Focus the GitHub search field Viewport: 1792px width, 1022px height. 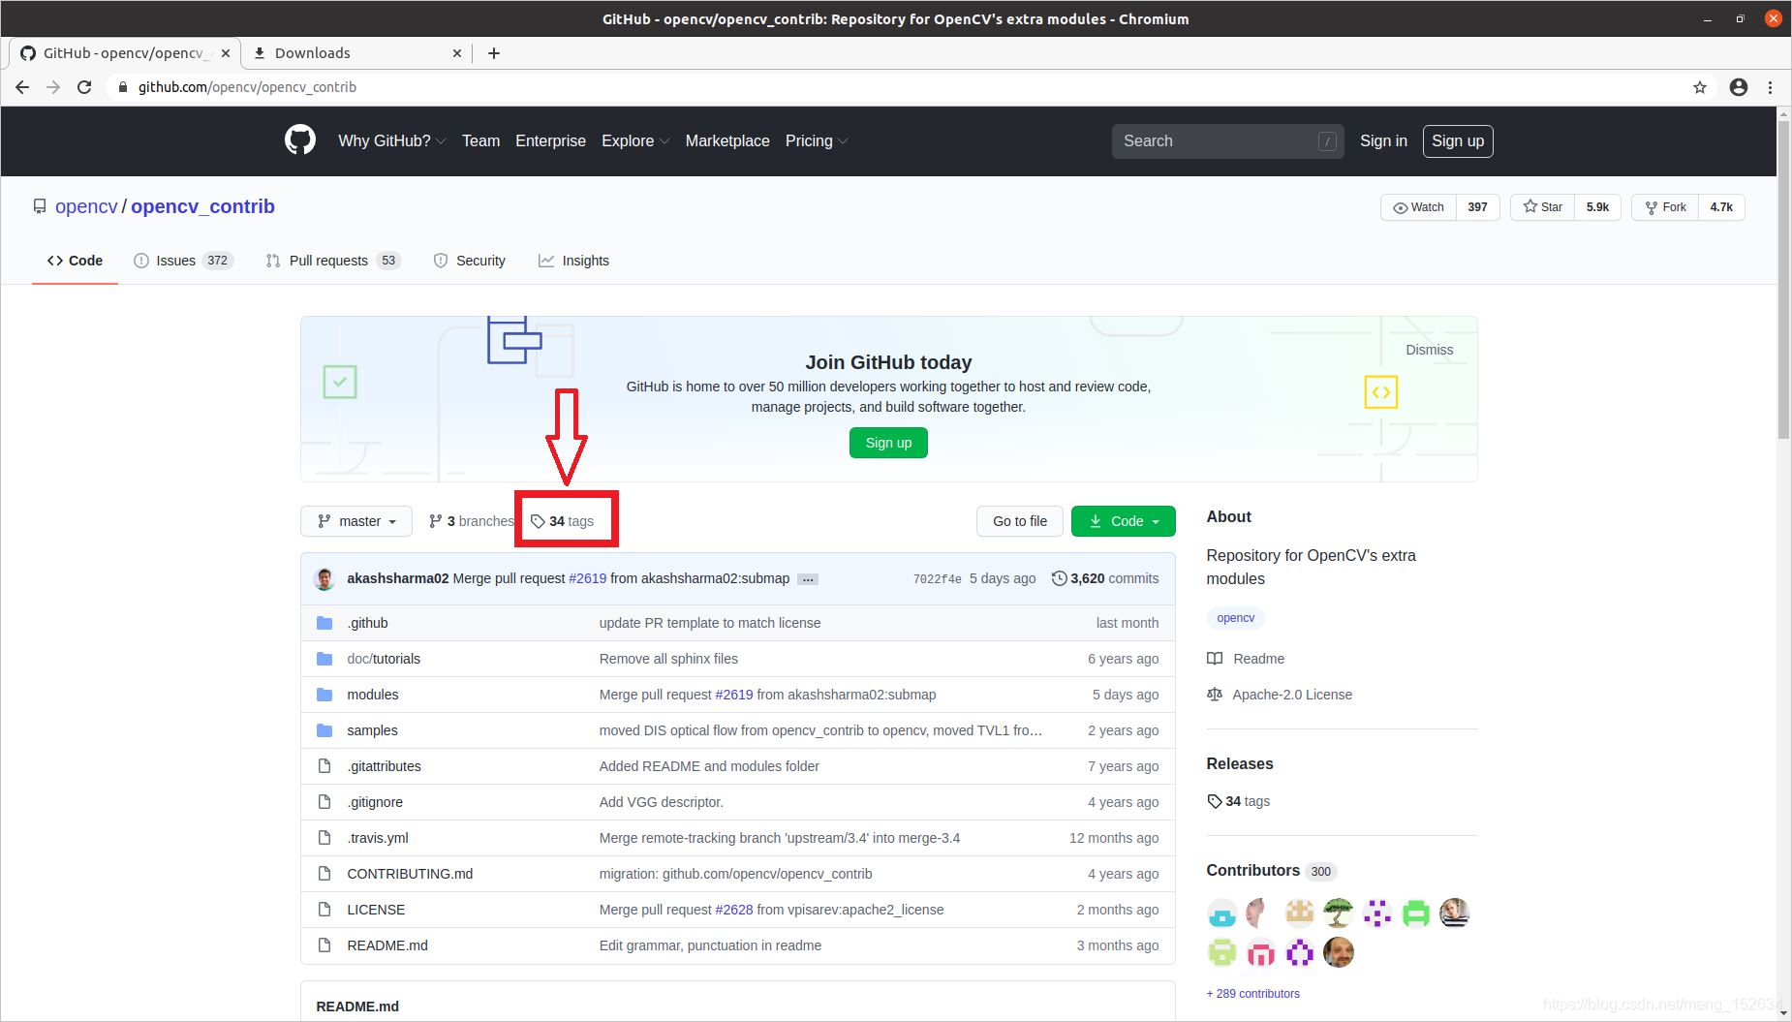(1227, 141)
